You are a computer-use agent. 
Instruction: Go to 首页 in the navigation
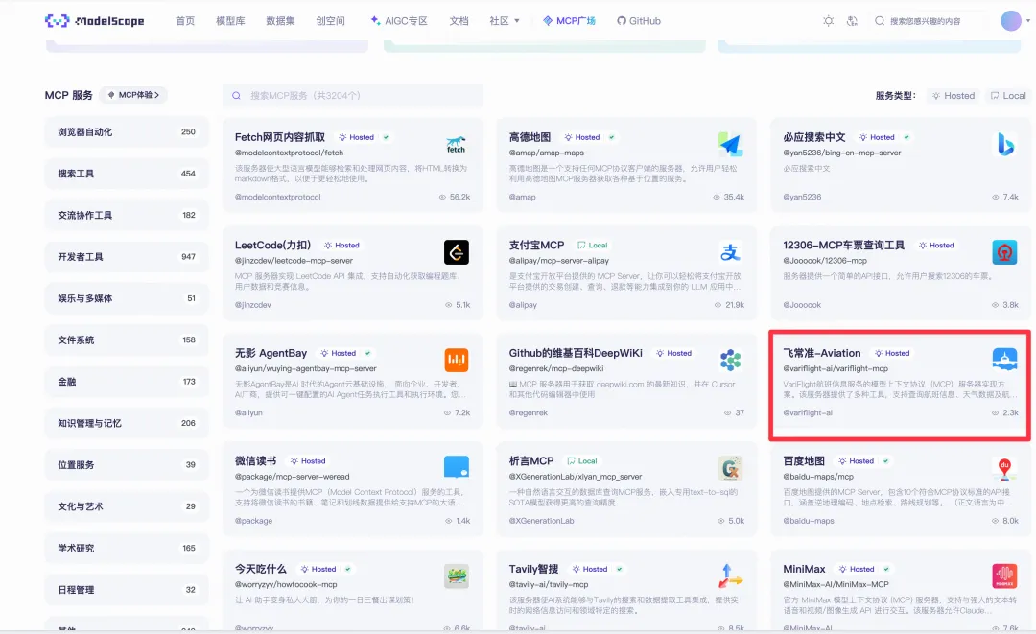pos(185,21)
